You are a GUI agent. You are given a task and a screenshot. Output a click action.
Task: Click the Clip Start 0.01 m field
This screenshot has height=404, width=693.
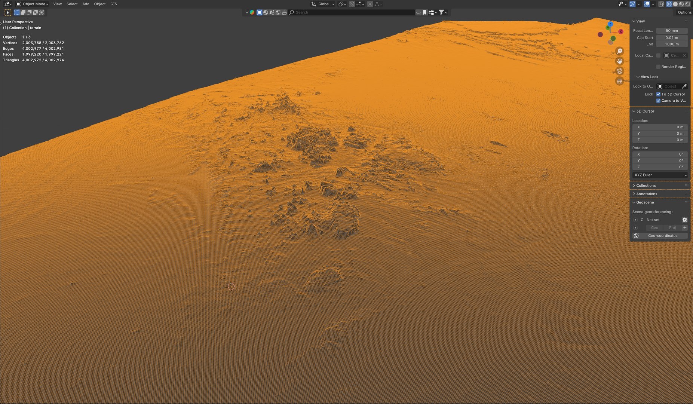coord(672,38)
